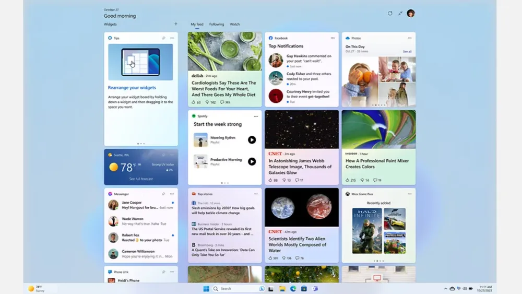Switch to the Watch tab
The width and height of the screenshot is (522, 294).
(x=235, y=25)
